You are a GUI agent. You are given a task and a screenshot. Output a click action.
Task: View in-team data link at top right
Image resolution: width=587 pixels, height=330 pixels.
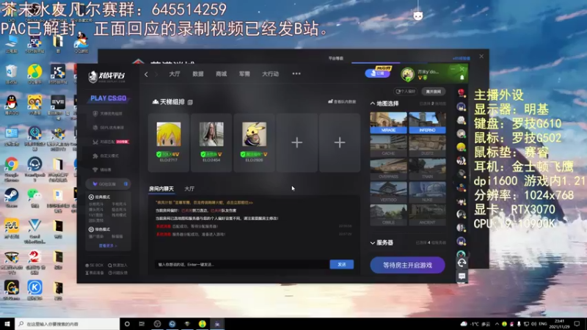click(342, 101)
